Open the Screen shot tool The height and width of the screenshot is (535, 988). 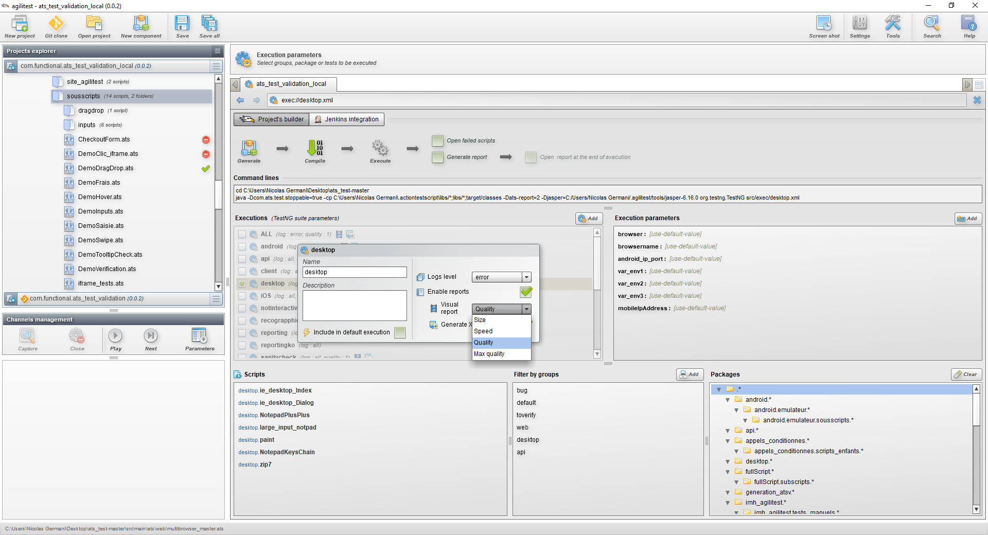[824, 24]
